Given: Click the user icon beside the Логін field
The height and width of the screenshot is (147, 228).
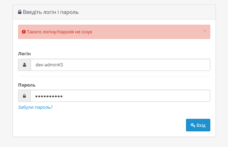Looking at the screenshot, I should pos(24,65).
